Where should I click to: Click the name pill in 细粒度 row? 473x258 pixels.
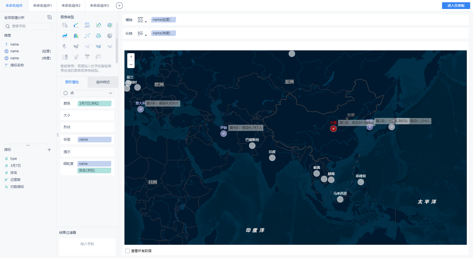94,164
